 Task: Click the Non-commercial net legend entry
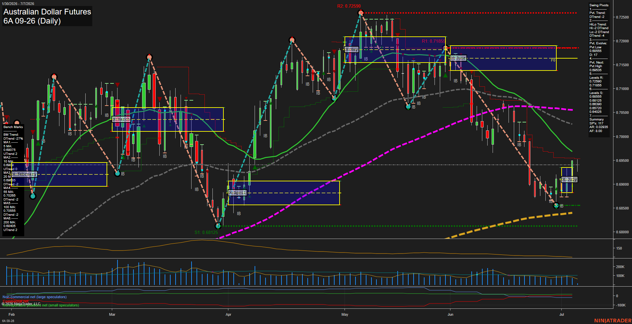point(35,297)
